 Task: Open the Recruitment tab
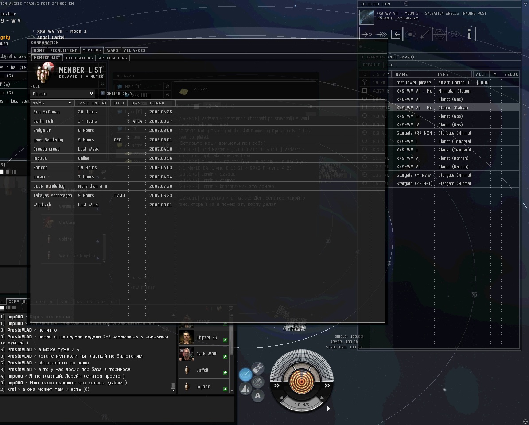pos(63,50)
